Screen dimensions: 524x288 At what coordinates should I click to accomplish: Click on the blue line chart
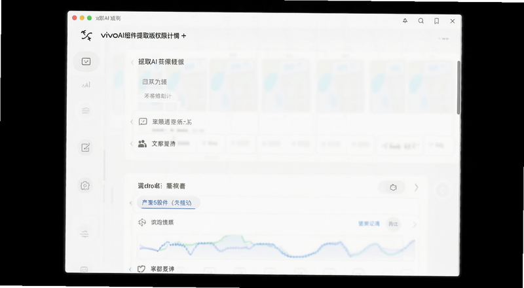277,247
